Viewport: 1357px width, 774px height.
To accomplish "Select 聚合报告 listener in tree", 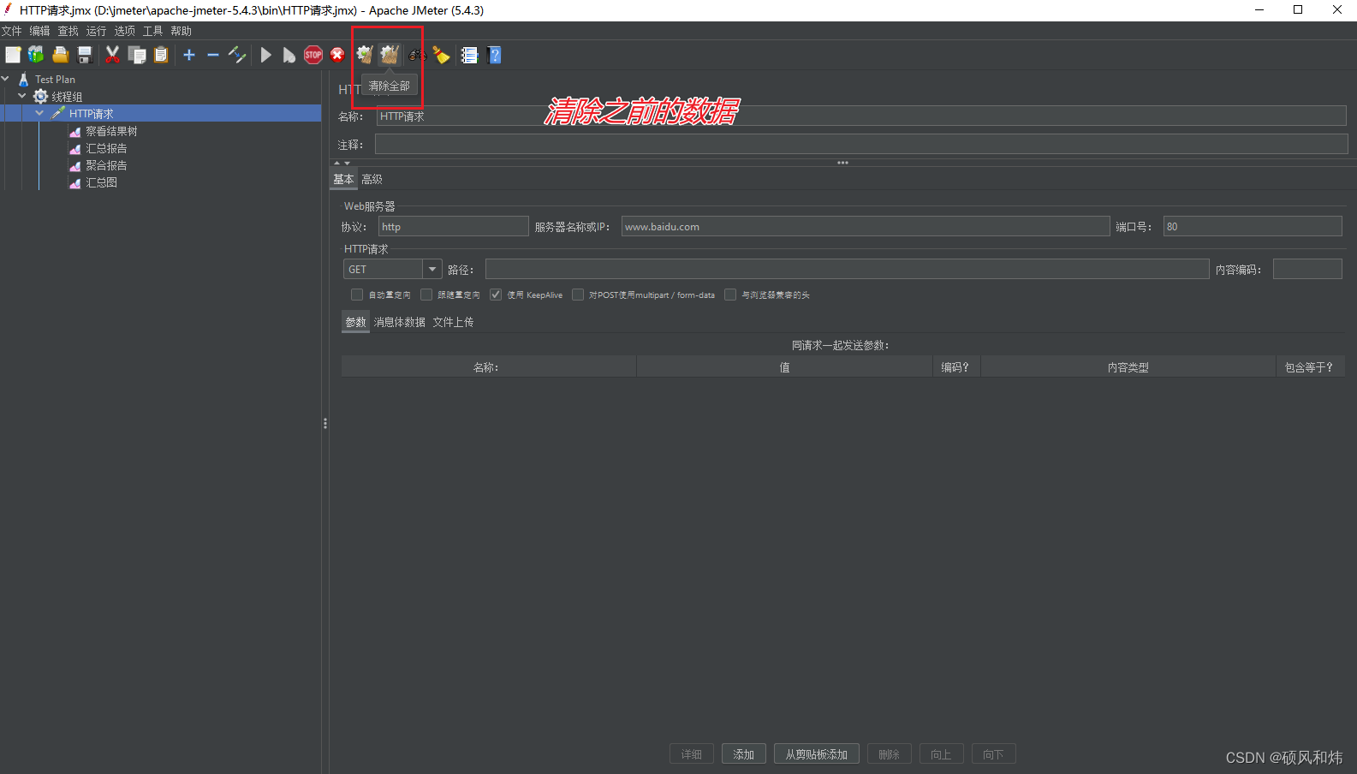I will tap(106, 165).
